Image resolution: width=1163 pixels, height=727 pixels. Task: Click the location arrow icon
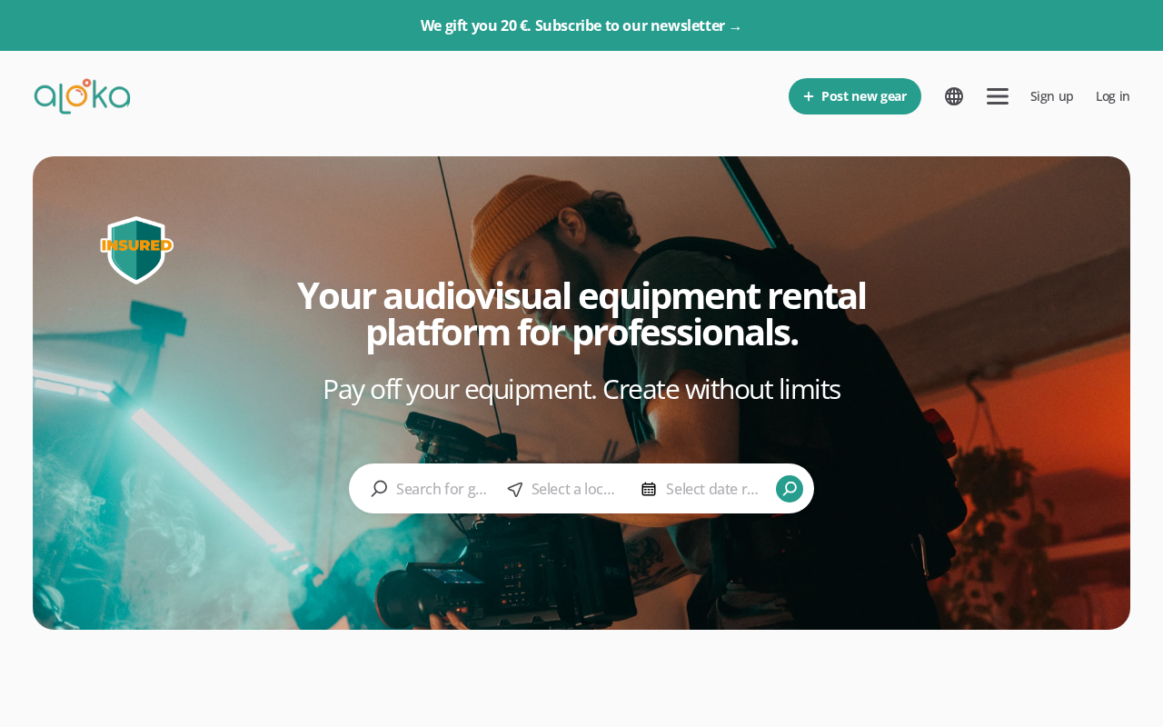click(x=515, y=489)
